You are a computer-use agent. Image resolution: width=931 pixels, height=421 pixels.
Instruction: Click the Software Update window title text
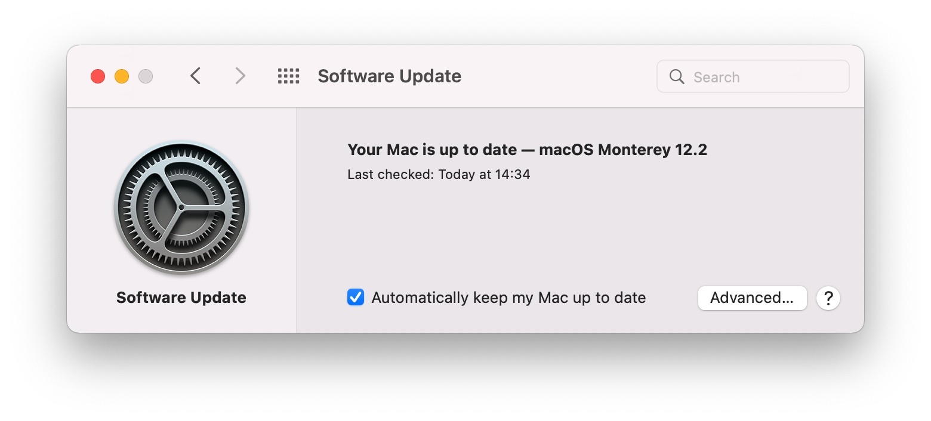[389, 76]
